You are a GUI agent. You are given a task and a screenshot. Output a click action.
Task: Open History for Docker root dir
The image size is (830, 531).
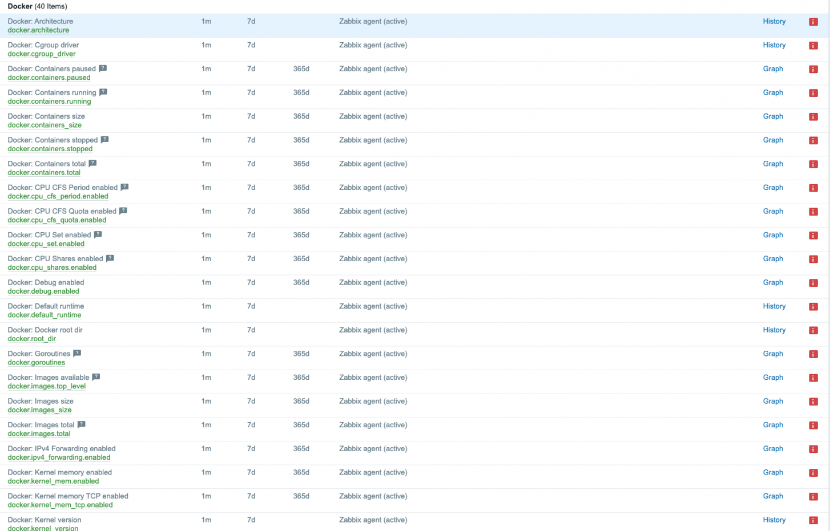point(774,330)
